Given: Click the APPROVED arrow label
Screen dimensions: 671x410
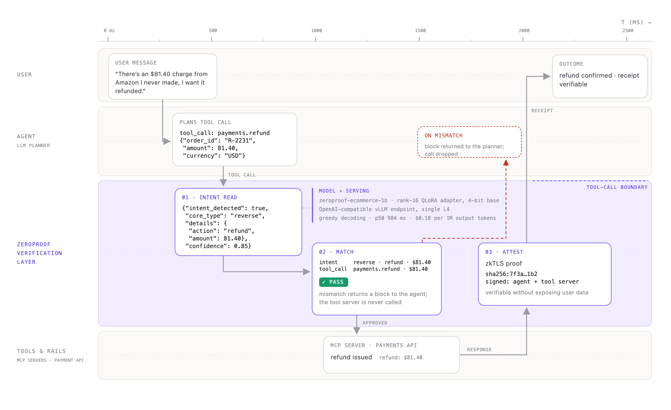Looking at the screenshot, I should click(x=375, y=323).
